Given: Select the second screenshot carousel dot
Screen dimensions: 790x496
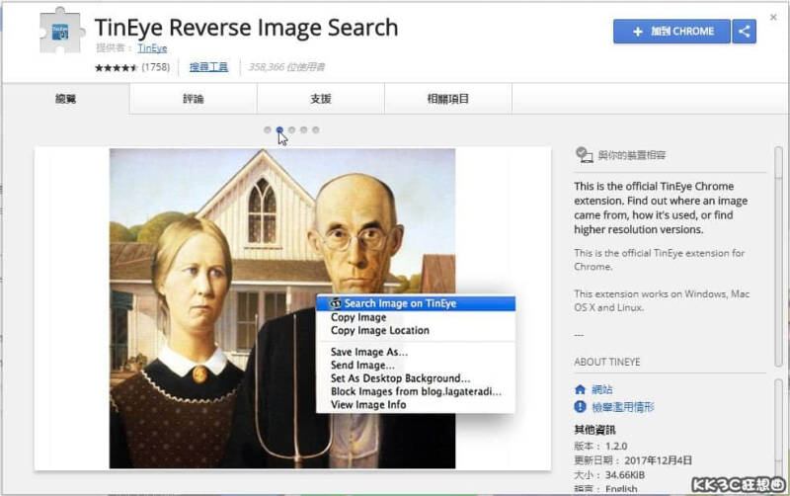Looking at the screenshot, I should [x=279, y=130].
